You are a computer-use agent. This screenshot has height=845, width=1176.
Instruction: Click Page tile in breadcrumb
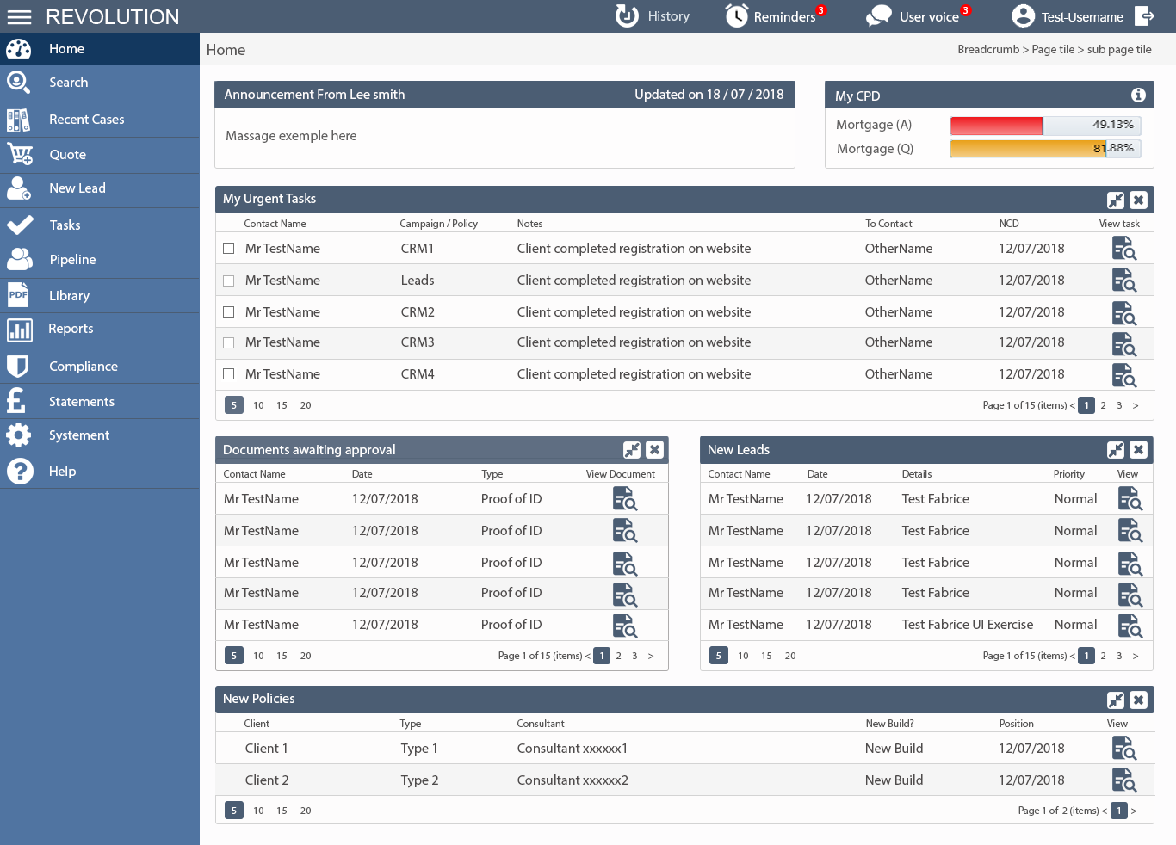(x=1053, y=50)
